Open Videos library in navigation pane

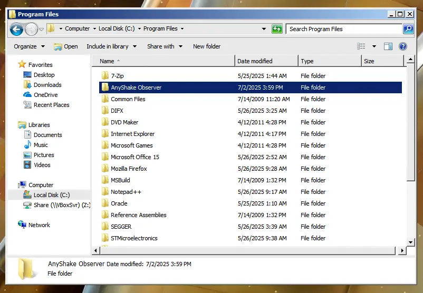click(37, 165)
